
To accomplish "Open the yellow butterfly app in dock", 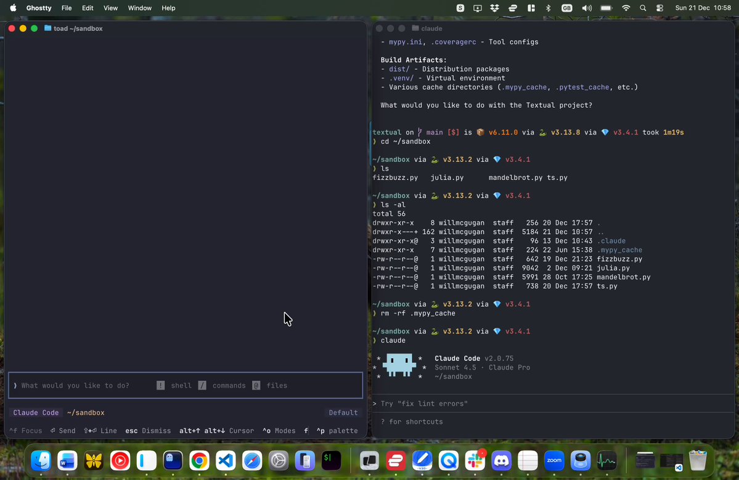I will [x=94, y=460].
